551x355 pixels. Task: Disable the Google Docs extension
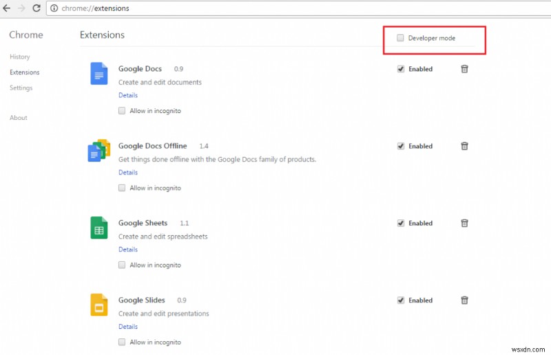[x=401, y=69]
